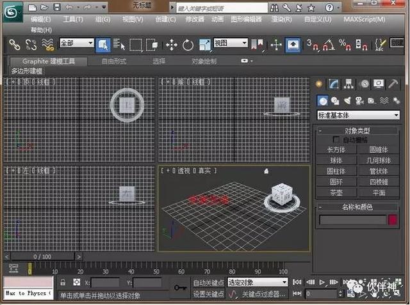Expand the 全部 selection filter dropdown

tap(76, 43)
